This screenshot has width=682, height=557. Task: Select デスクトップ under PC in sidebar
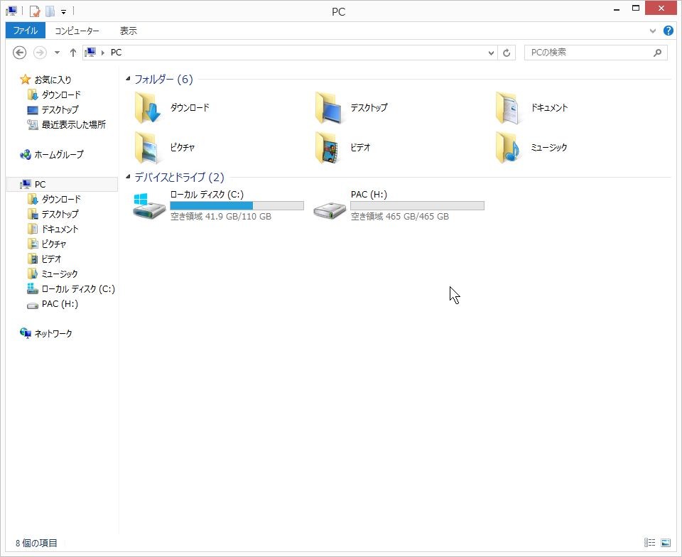[53, 214]
